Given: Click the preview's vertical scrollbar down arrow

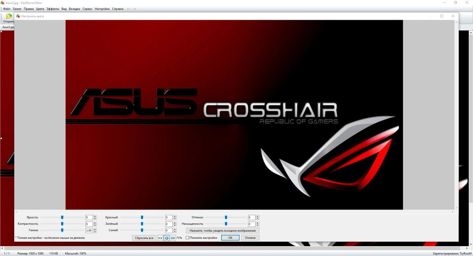Looking at the screenshot, I should (456, 208).
